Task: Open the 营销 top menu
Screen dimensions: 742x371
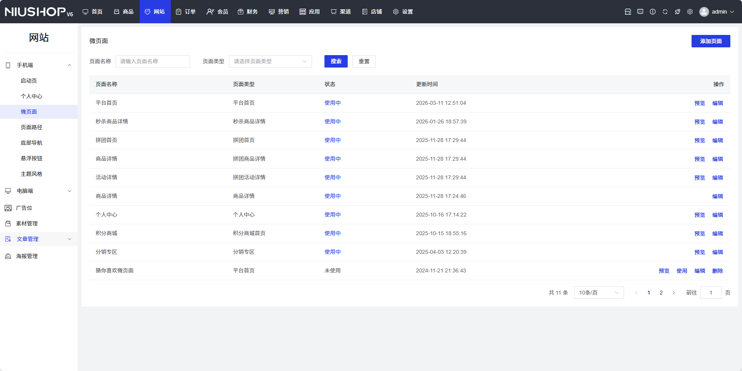Action: 279,12
